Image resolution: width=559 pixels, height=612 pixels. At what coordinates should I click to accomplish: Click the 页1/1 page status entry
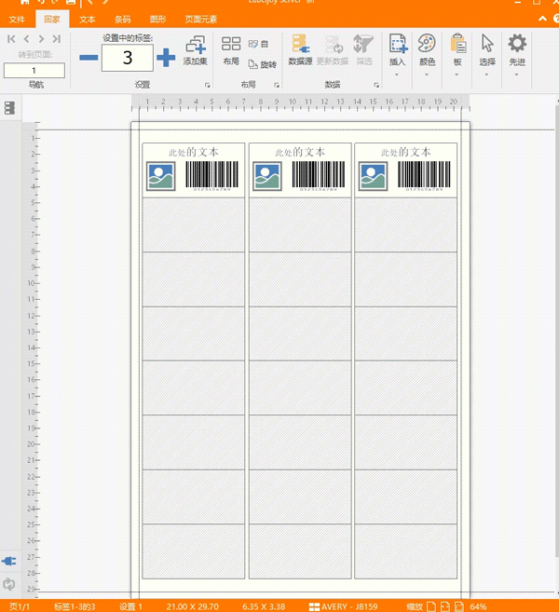(x=20, y=606)
